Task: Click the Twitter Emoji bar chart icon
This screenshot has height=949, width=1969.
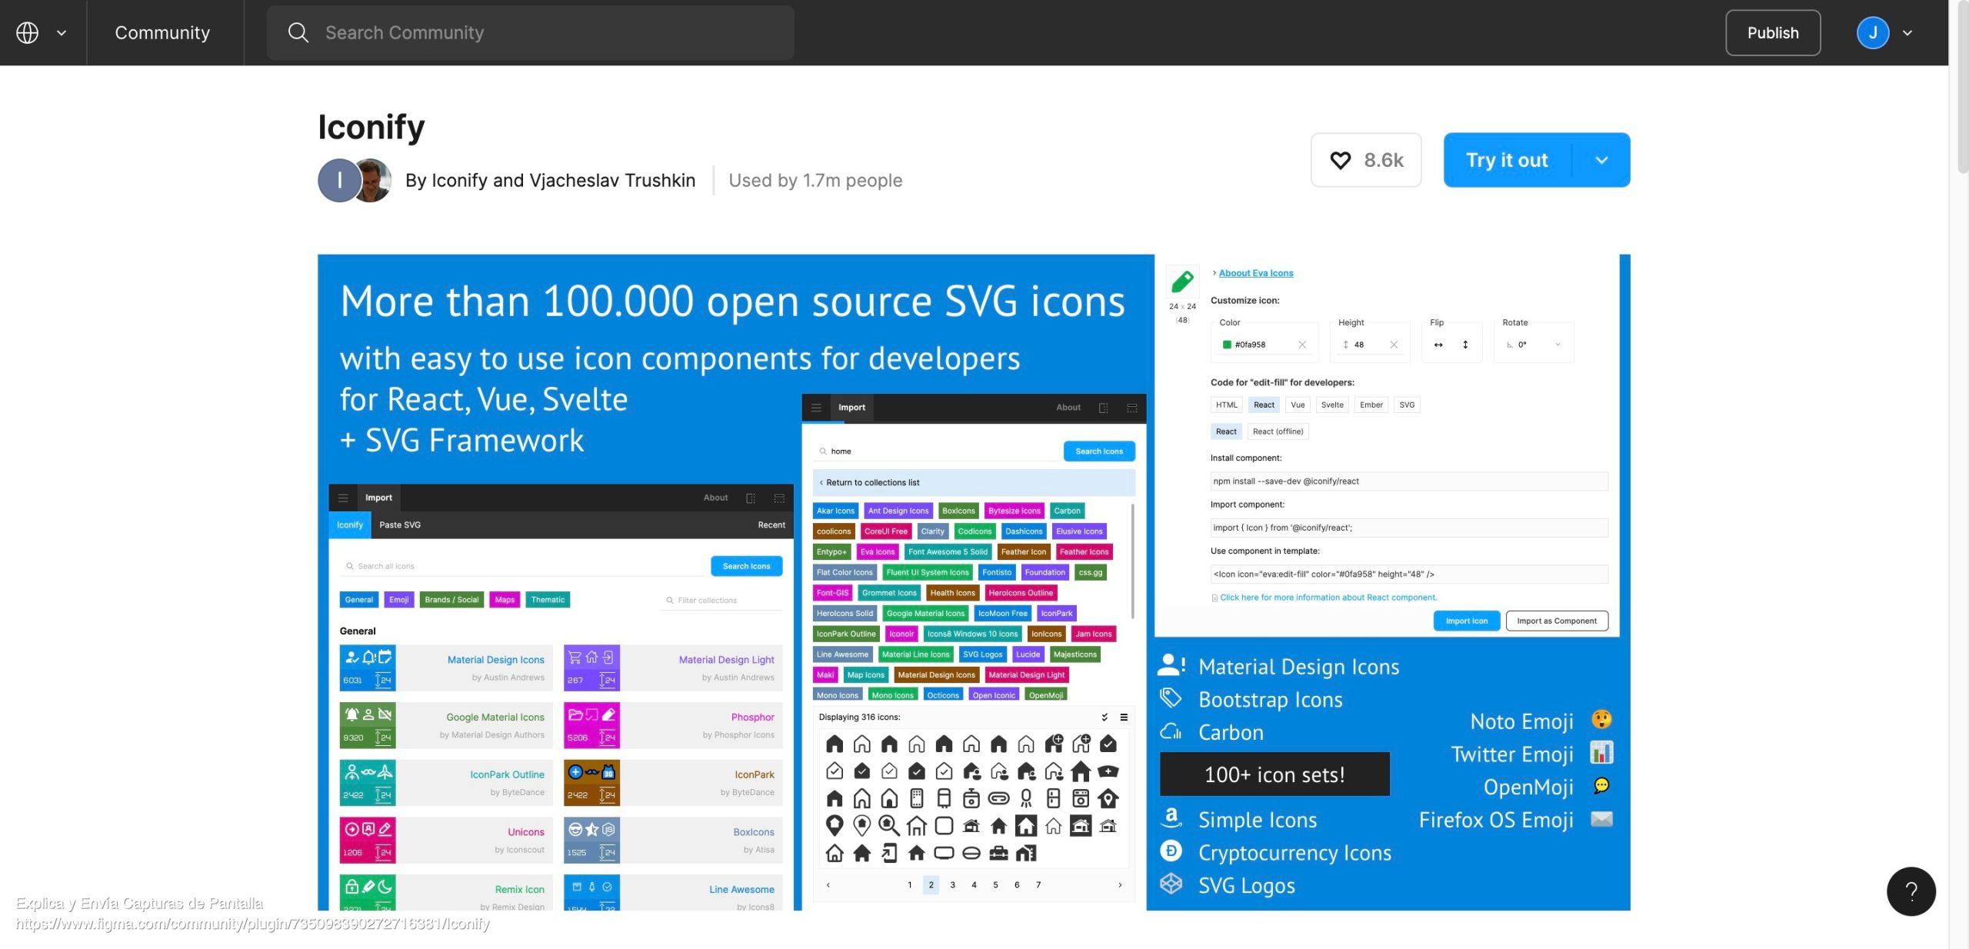Action: point(1602,753)
